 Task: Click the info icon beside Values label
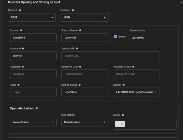click(123, 115)
